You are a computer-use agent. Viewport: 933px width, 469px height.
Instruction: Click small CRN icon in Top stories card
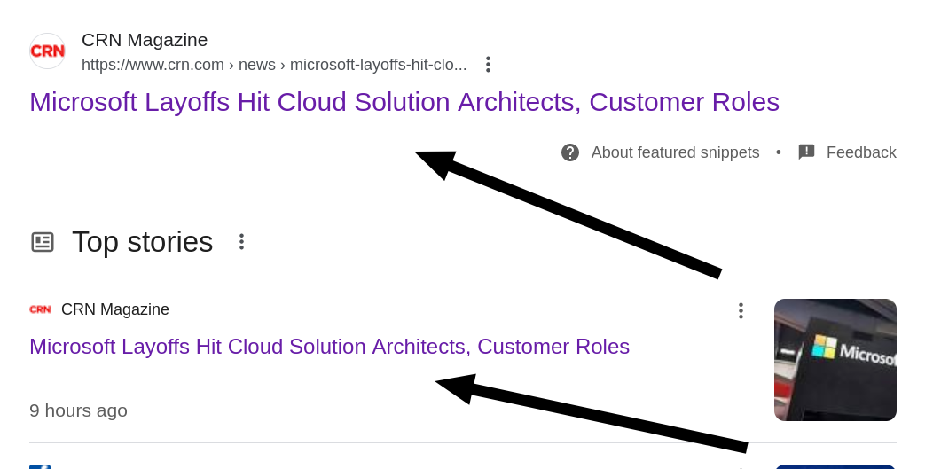[40, 309]
